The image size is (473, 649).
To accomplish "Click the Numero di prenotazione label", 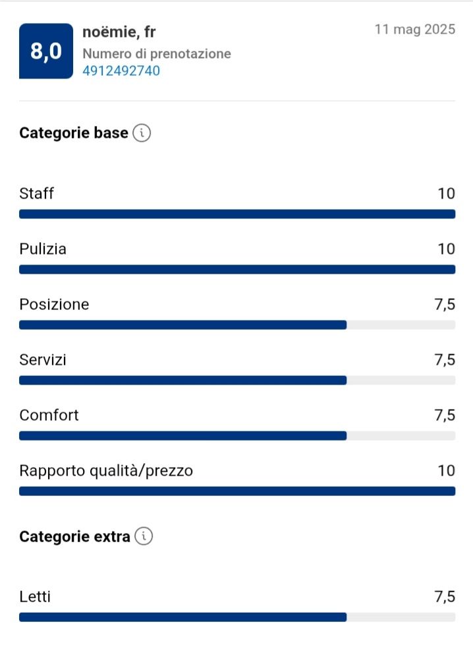I will (x=157, y=53).
